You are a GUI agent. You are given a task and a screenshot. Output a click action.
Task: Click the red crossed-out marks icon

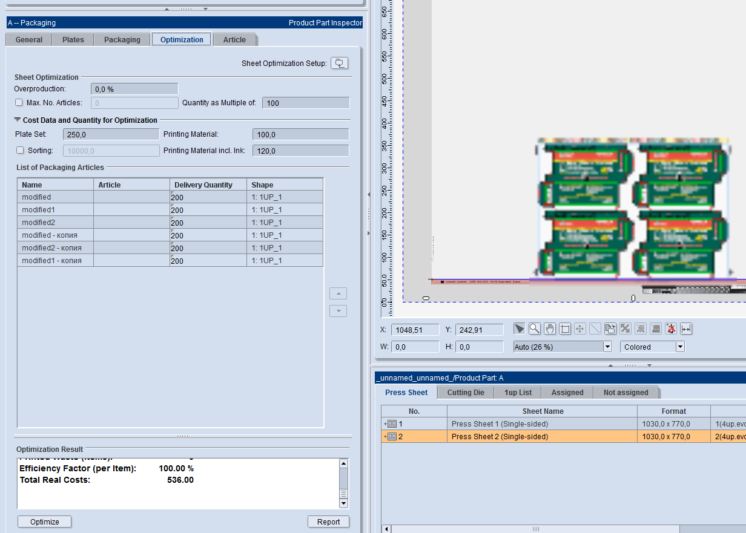[671, 329]
